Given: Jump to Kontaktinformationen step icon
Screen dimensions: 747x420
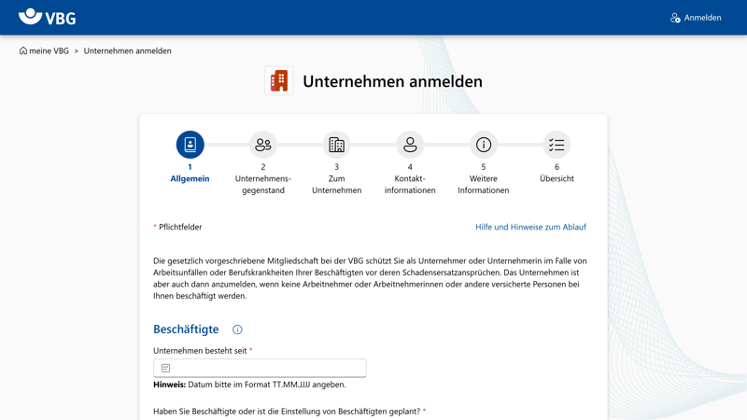Looking at the screenshot, I should [410, 145].
